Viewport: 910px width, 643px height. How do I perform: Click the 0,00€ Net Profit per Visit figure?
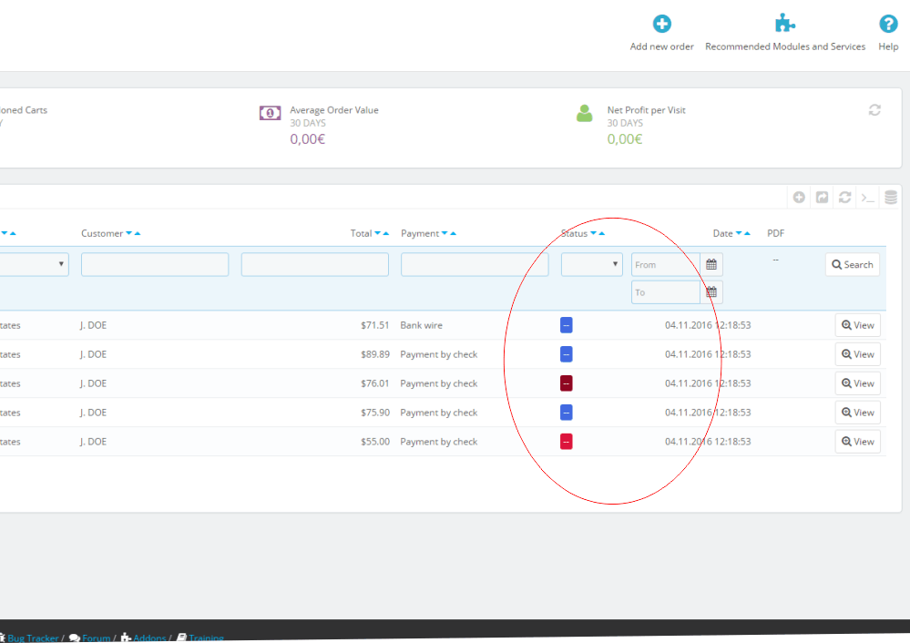[625, 139]
